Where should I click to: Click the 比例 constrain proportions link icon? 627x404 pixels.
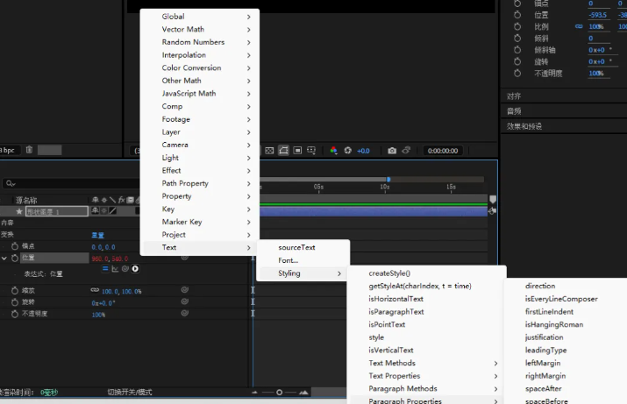578,27
